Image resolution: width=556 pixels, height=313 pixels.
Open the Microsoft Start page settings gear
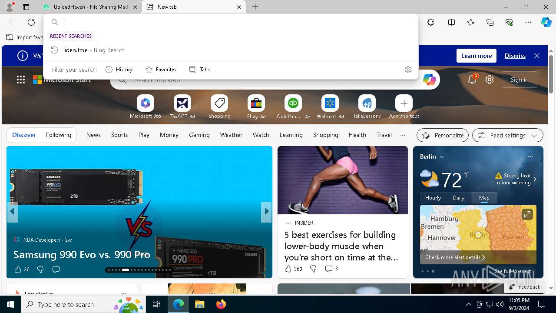click(490, 80)
